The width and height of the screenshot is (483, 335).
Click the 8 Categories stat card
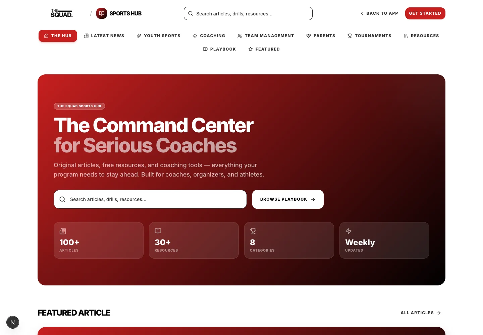(x=289, y=240)
